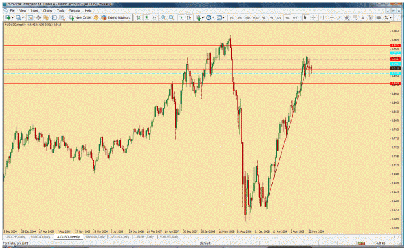The height and width of the screenshot is (248, 404).
Task: Toggle Chart Shift
Action: [189, 18]
